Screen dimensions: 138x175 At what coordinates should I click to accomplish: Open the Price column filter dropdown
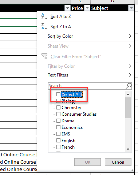(87, 8)
